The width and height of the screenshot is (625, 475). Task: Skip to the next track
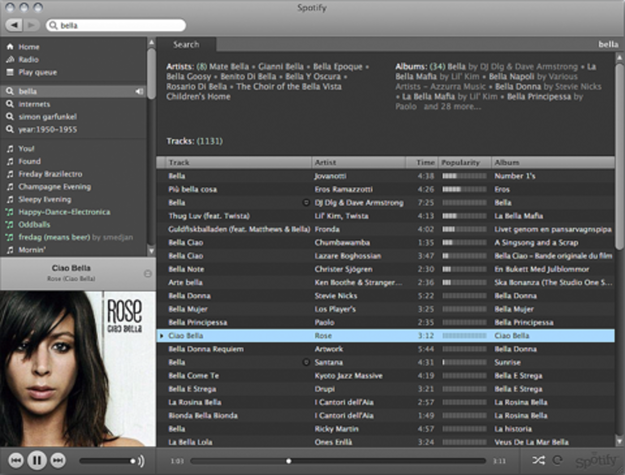coord(58,459)
